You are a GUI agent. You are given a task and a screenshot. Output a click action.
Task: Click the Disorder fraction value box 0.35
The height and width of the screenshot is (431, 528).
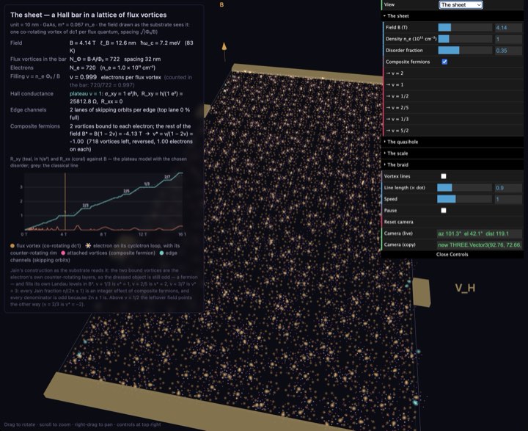508,51
